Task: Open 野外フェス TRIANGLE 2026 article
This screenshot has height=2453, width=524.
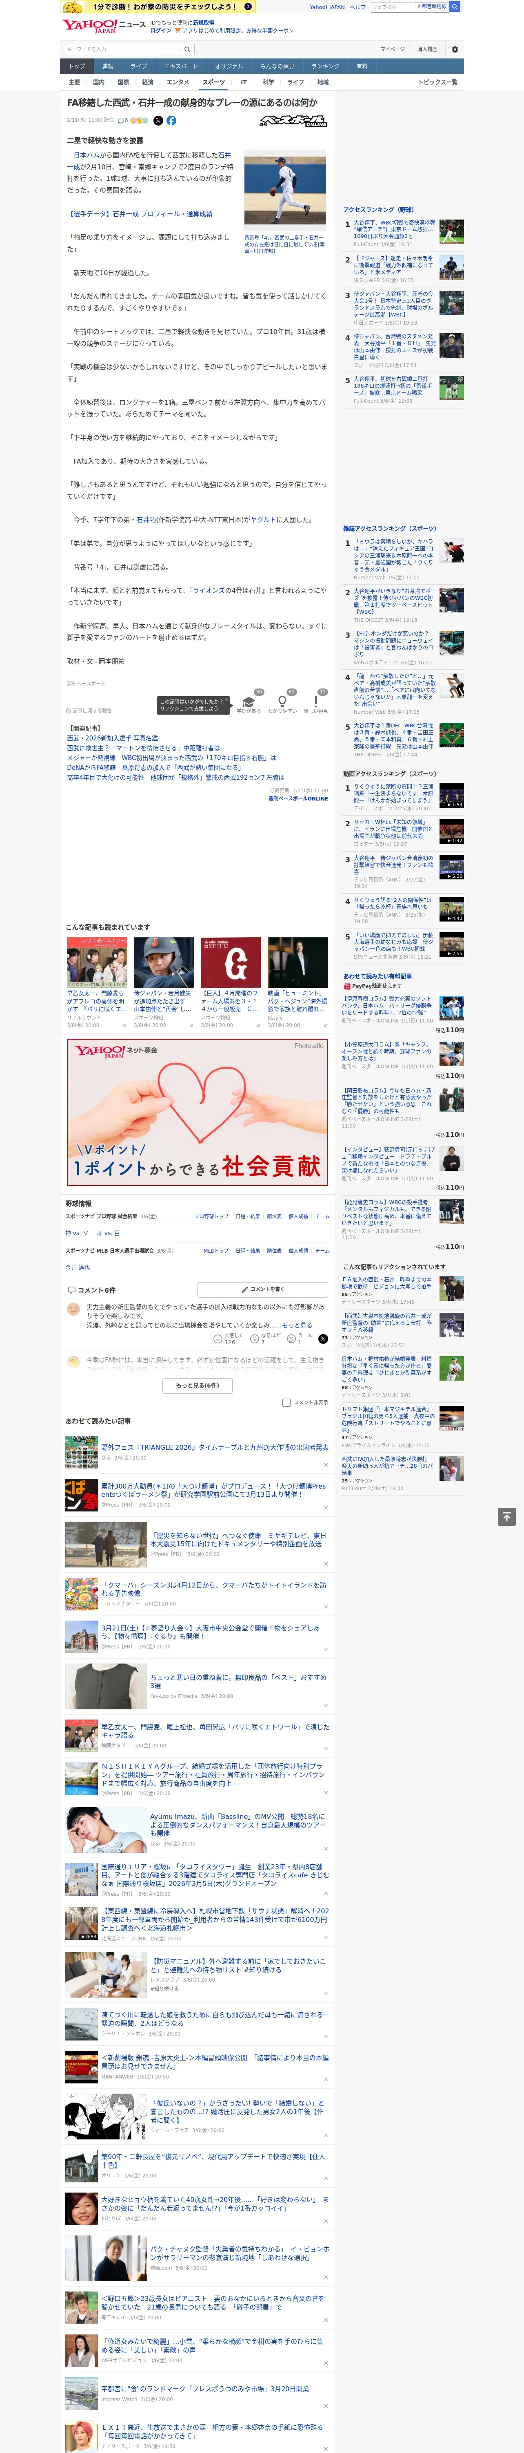Action: pyautogui.click(x=215, y=1447)
